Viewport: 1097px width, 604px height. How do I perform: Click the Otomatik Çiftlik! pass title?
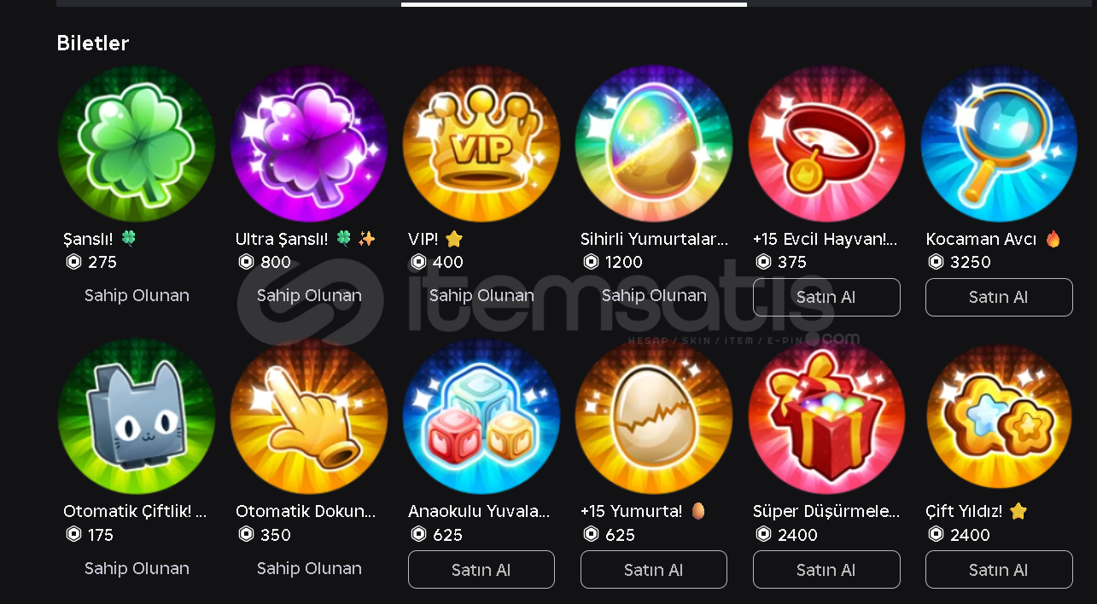tap(135, 512)
